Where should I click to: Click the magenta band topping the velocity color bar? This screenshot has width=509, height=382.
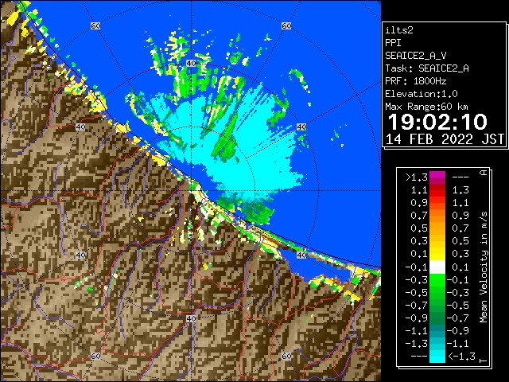tap(437, 177)
